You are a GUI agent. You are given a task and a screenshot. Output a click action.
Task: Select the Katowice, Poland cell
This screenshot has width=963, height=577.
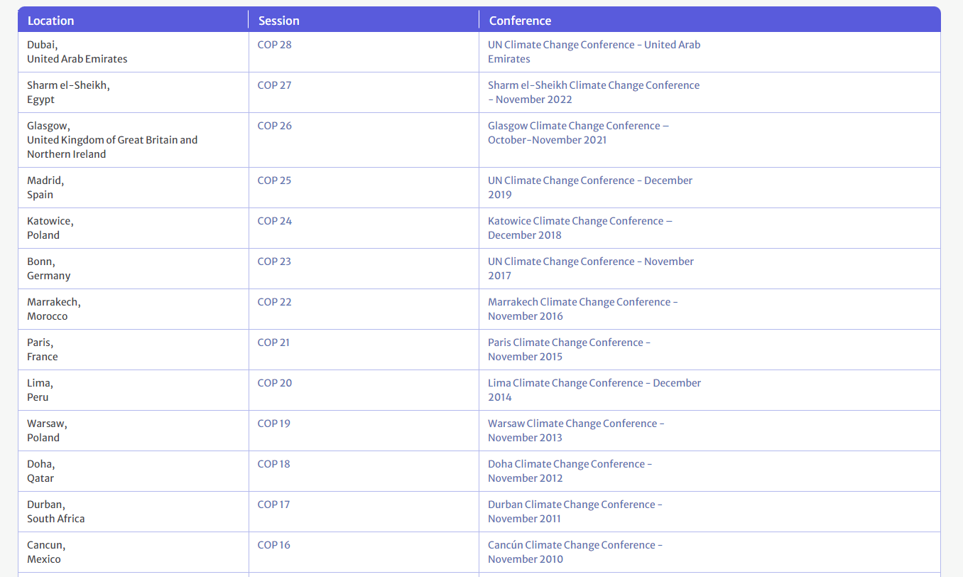(134, 228)
